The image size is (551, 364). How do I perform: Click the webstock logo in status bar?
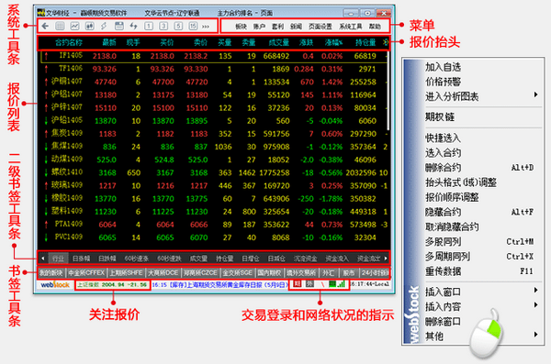pos(55,284)
